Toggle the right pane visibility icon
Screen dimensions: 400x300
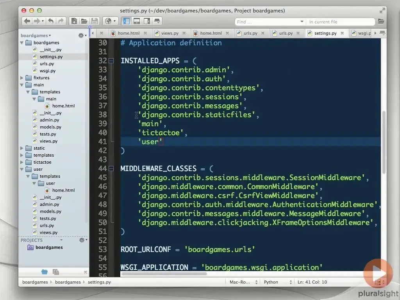[x=147, y=21]
